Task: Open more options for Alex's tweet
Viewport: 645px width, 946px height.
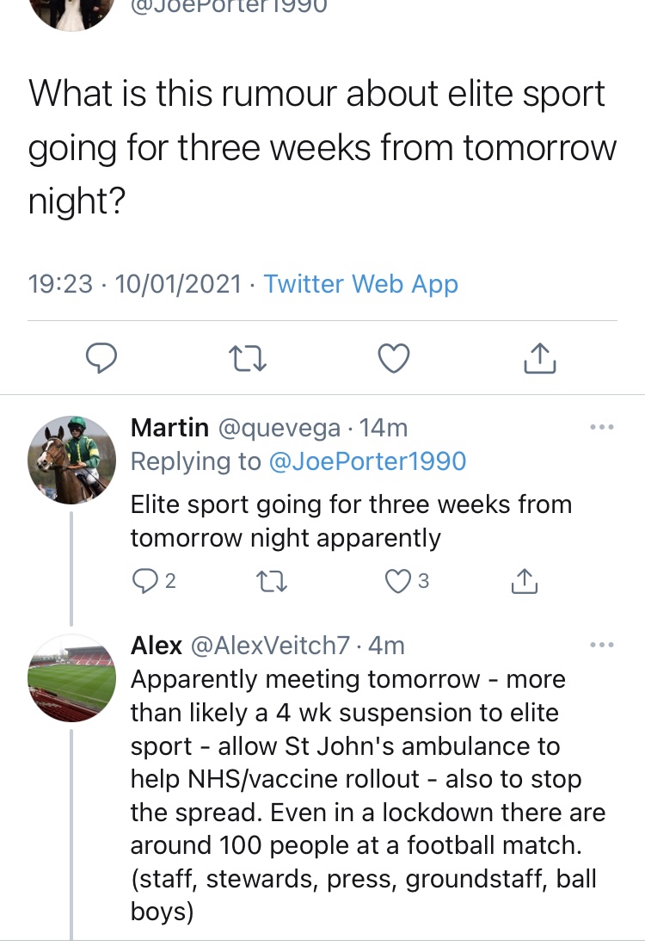Action: click(602, 645)
